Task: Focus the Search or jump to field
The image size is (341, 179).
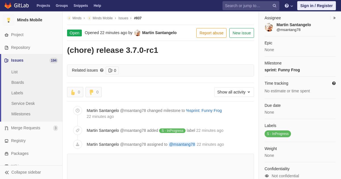Action: [251, 6]
